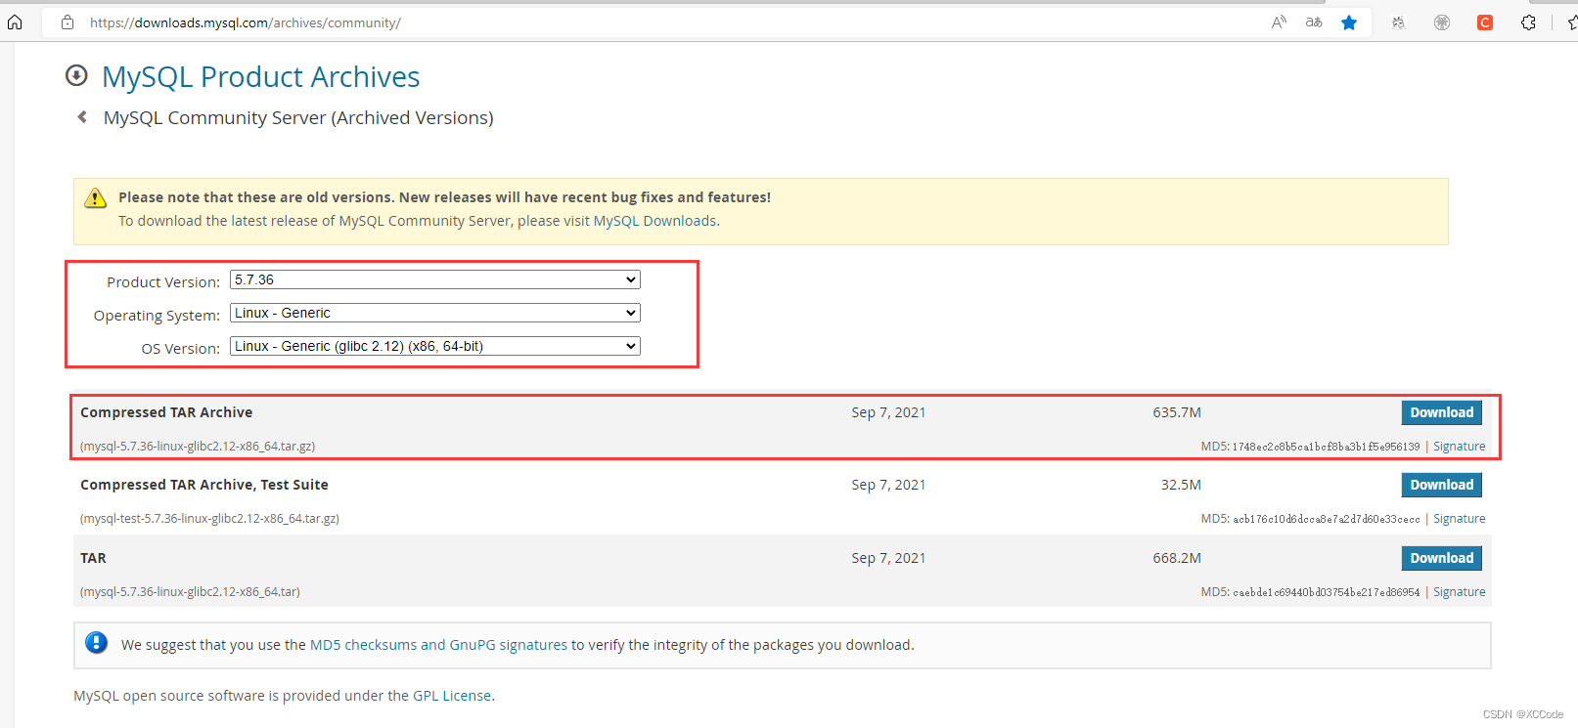Click the Operating System label
This screenshot has width=1578, height=728.
pos(157,316)
